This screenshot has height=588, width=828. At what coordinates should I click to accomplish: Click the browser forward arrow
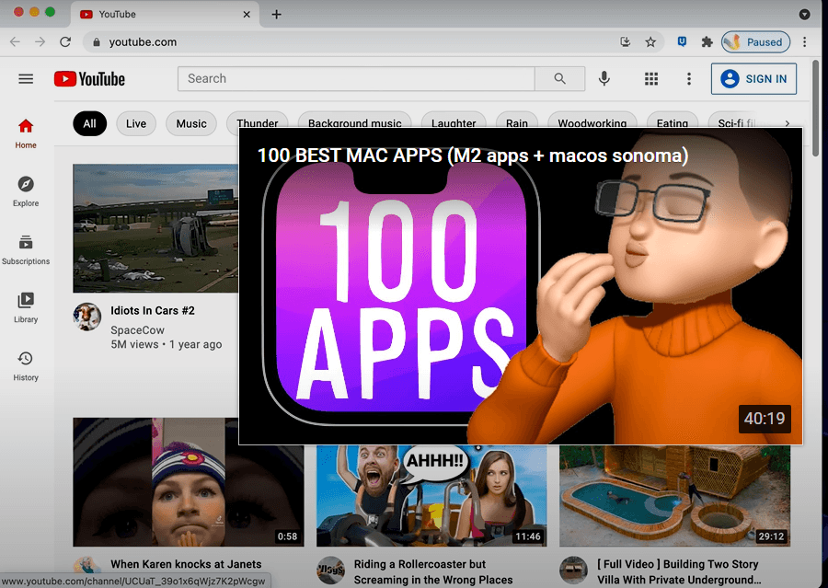[40, 41]
